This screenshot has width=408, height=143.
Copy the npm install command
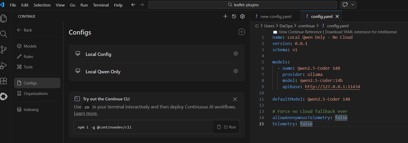pos(219,127)
